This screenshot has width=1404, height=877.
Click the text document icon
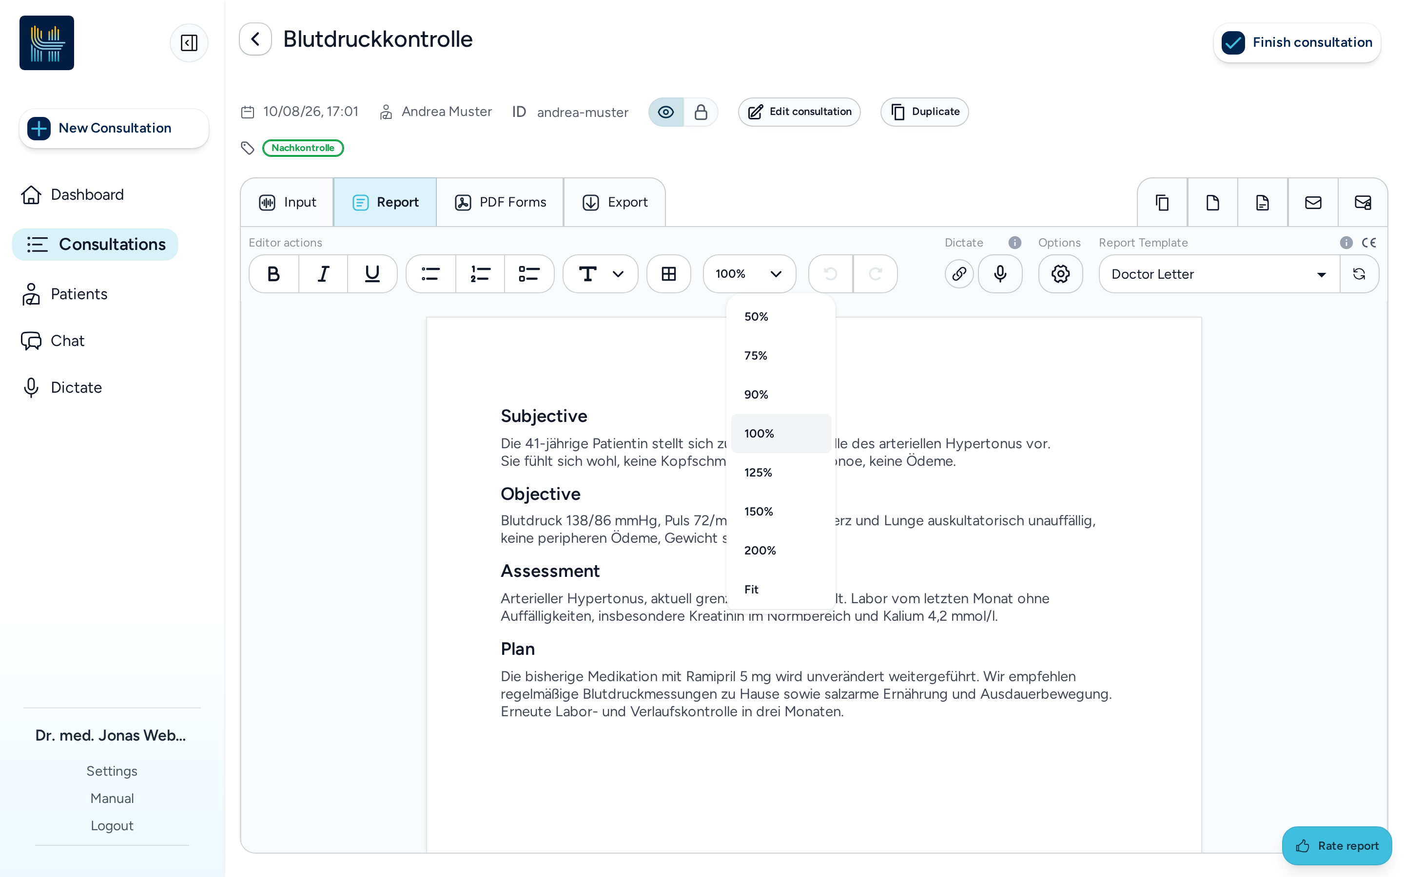coord(1263,202)
